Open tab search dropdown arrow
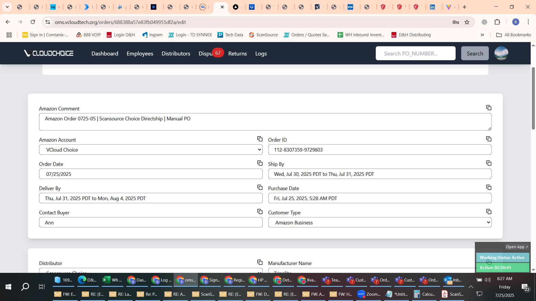Viewport: 536px width, 301px height. coord(7,7)
